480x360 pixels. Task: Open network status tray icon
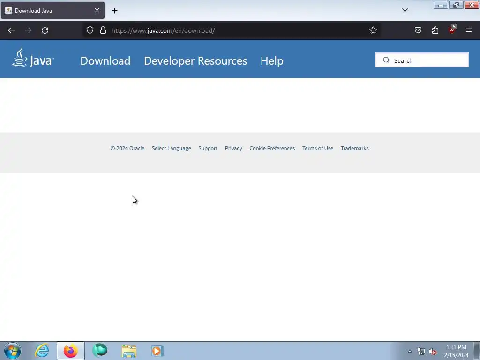tap(421, 351)
